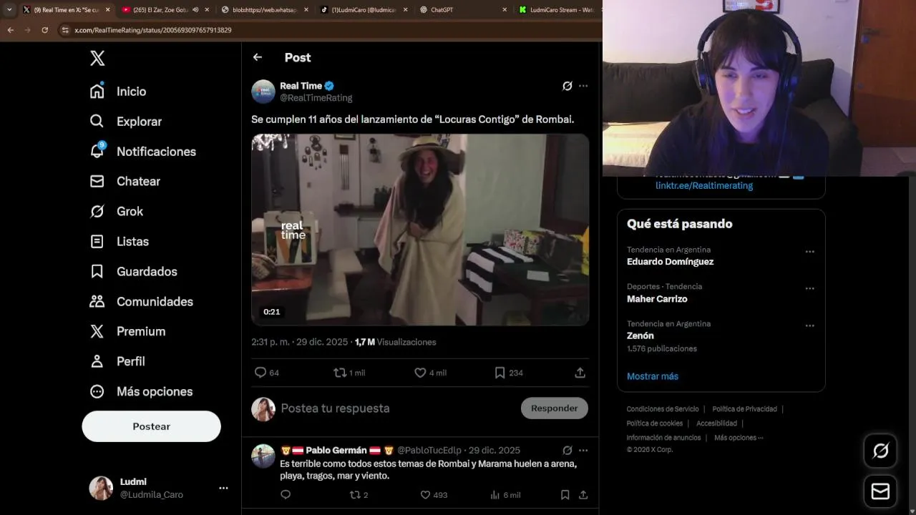
Task: Expand Más opciones menu
Action: point(141,392)
